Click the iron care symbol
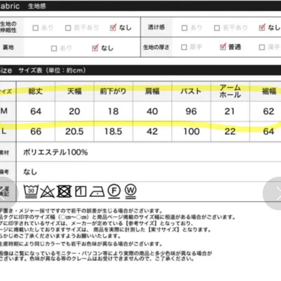Image resolution: width=281 pixels, height=281 pixels. pyautogui.click(x=97, y=191)
